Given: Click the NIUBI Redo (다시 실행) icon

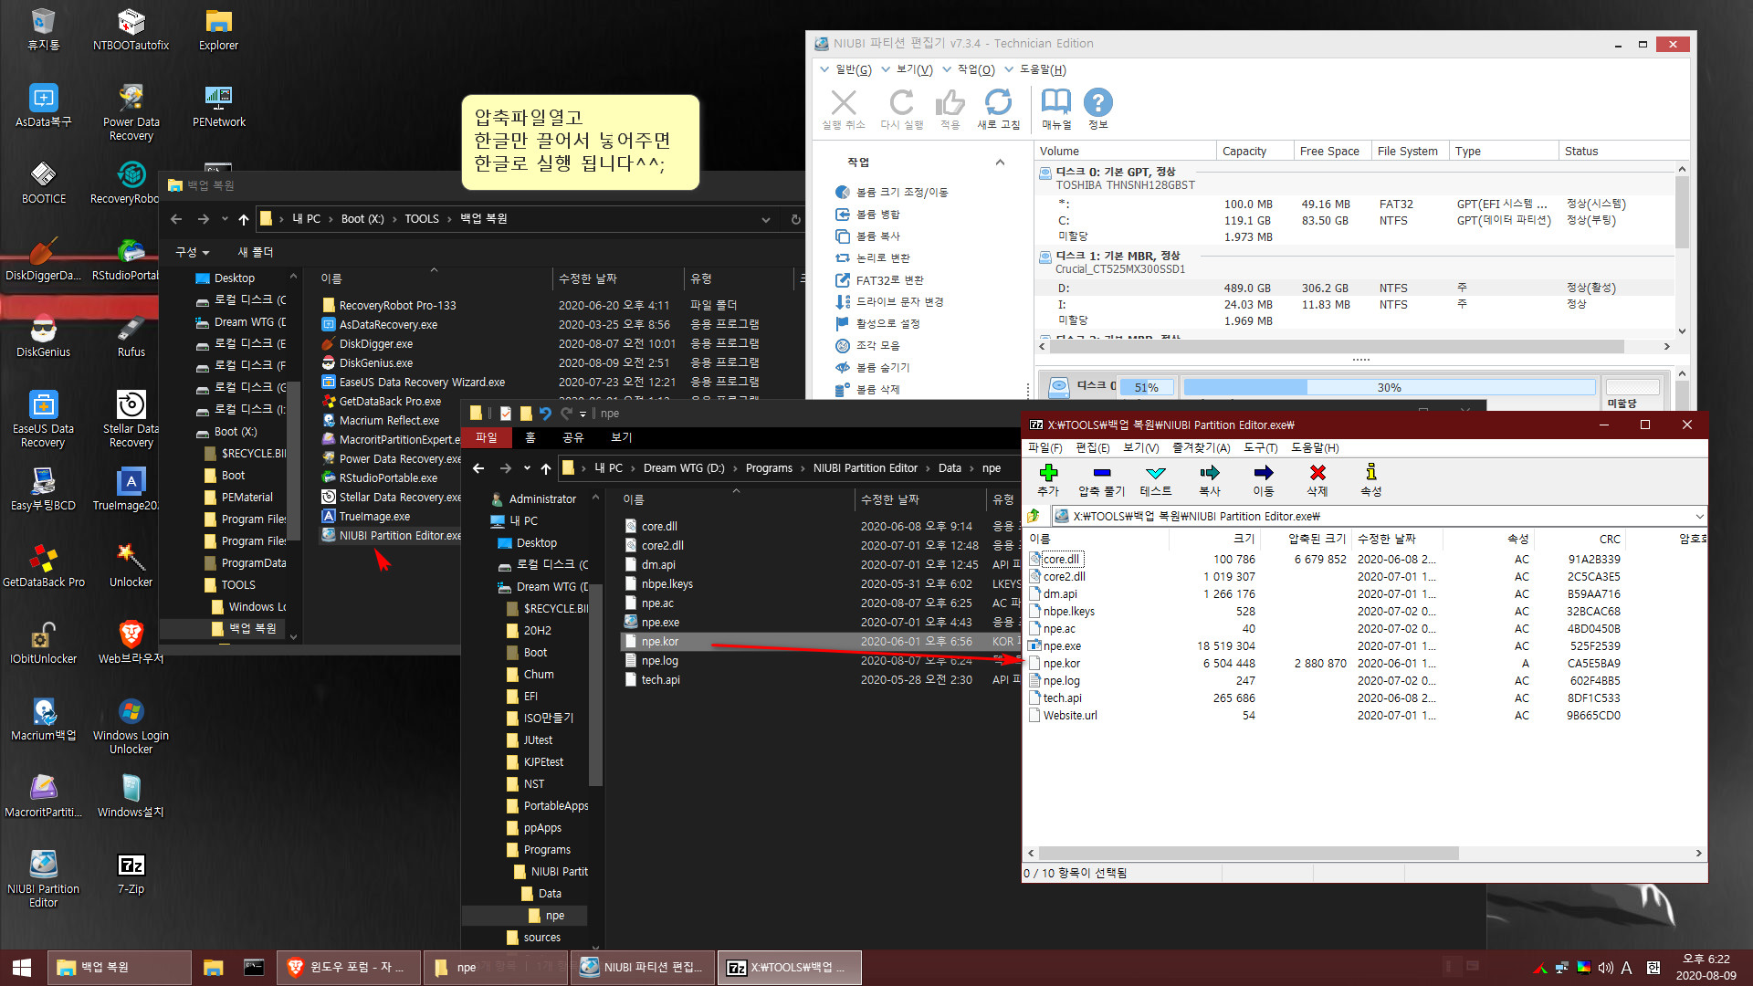Looking at the screenshot, I should (x=901, y=102).
